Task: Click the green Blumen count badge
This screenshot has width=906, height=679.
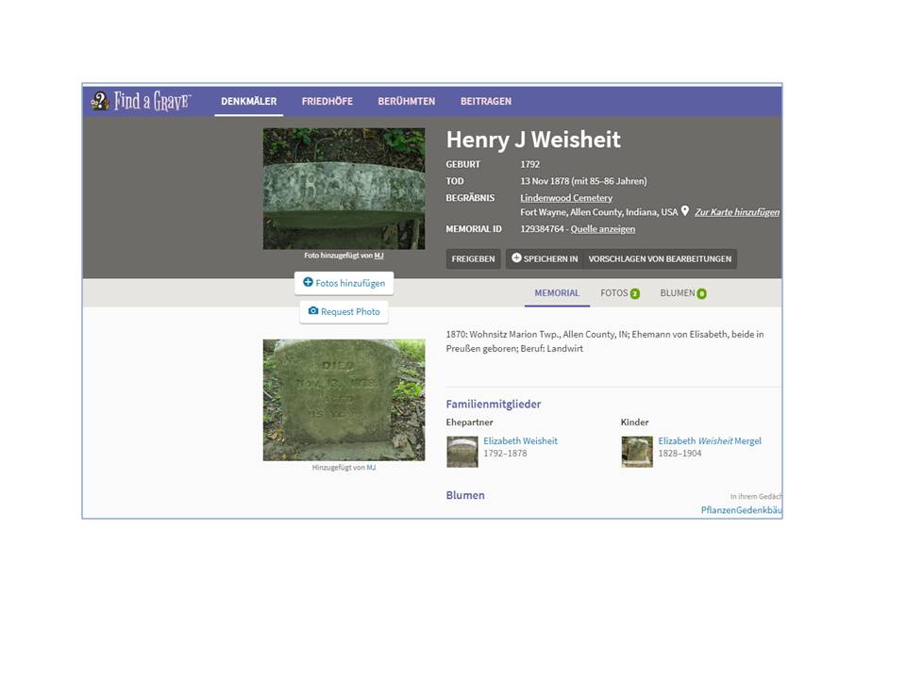Action: point(702,293)
